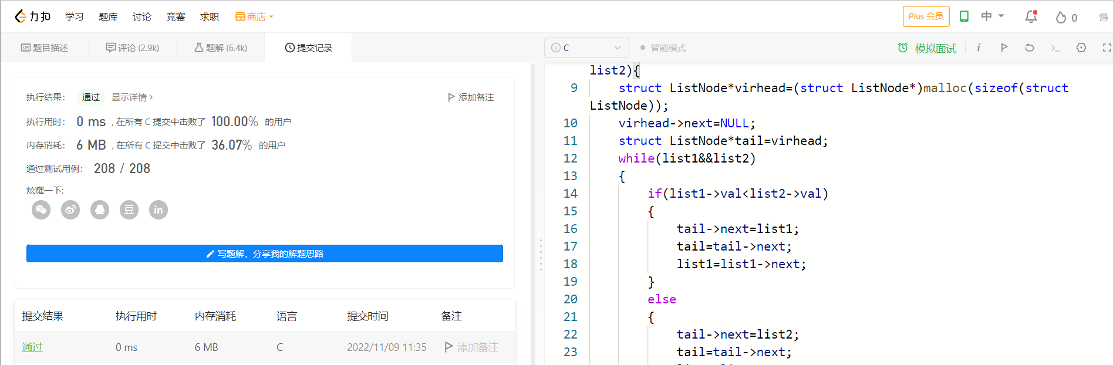1113x365 pixels.
Task: Switch to the 题目描述 tab
Action: point(45,48)
